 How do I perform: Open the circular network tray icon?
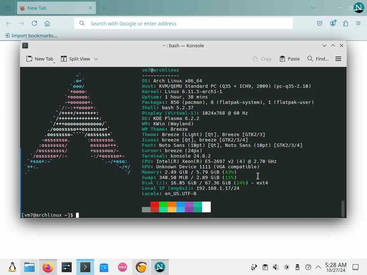point(308,267)
